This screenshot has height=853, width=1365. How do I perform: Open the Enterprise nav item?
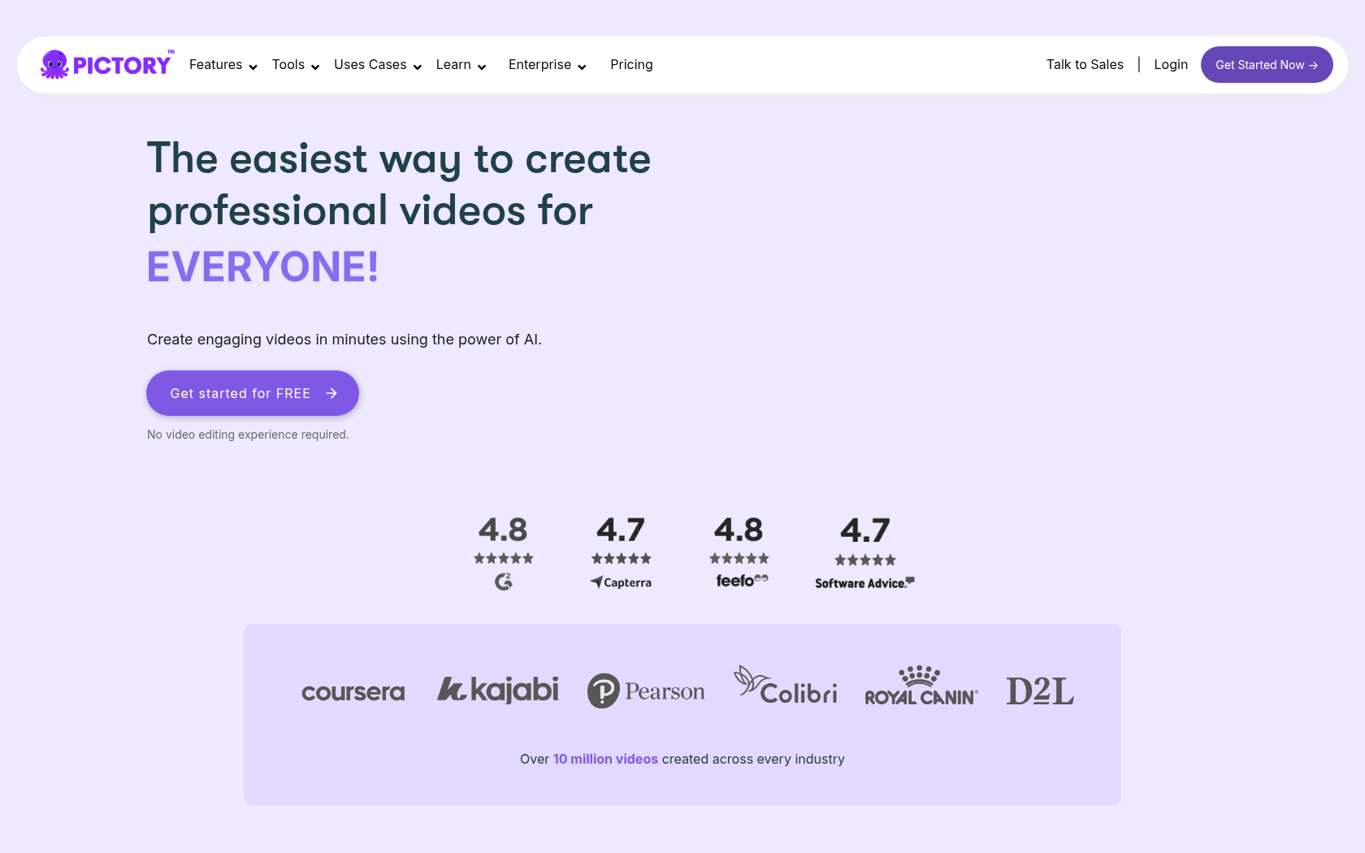pos(539,64)
